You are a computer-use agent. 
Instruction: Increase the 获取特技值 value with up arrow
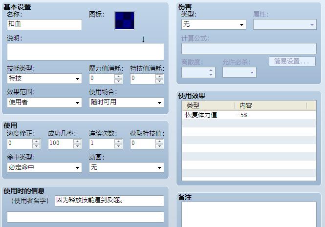(x=159, y=141)
